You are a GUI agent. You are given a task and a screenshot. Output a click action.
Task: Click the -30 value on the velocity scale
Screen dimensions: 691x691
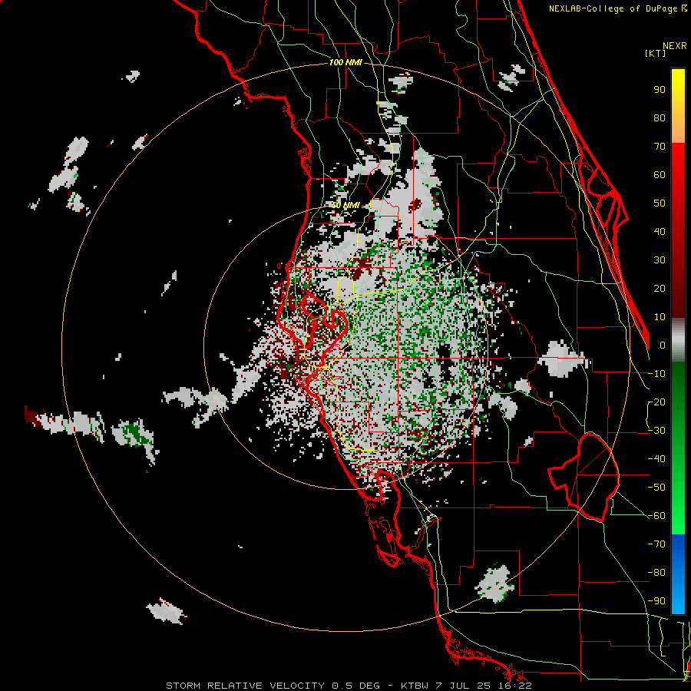[656, 431]
